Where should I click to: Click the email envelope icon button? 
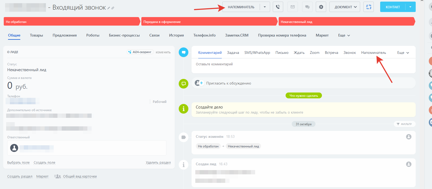[293, 7]
